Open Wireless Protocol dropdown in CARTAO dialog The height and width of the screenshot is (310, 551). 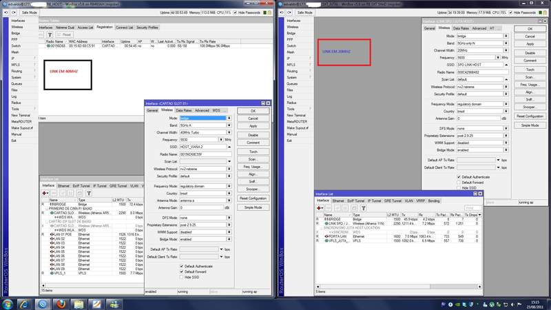[229, 169]
